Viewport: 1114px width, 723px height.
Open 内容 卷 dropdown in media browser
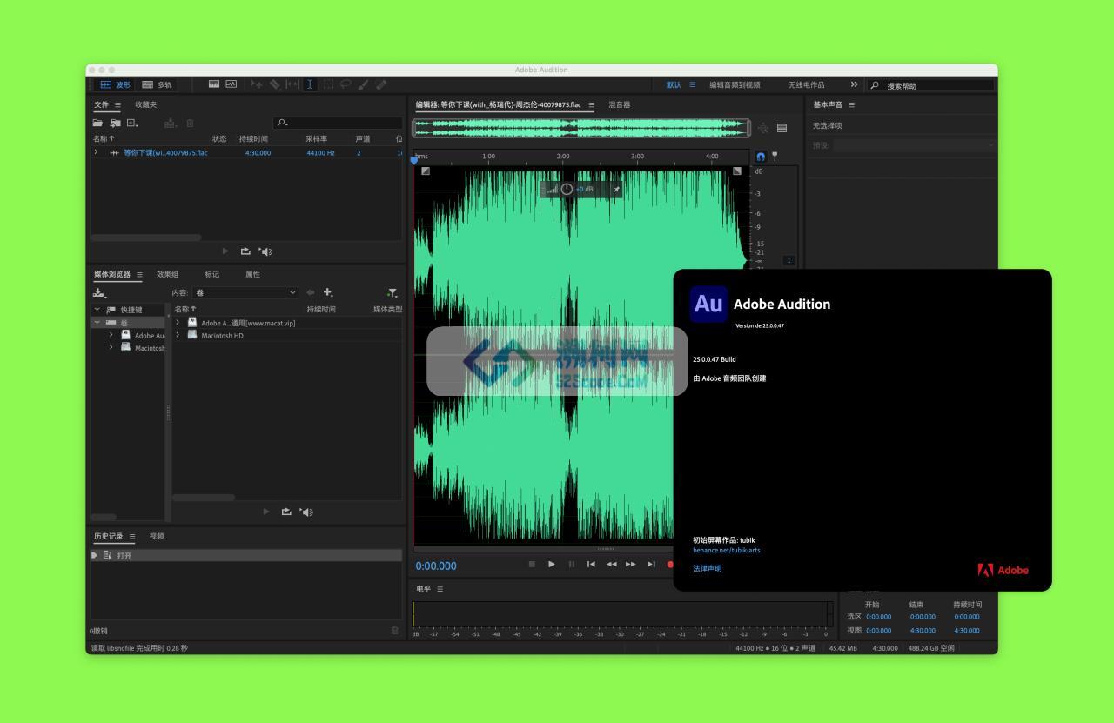tap(245, 292)
